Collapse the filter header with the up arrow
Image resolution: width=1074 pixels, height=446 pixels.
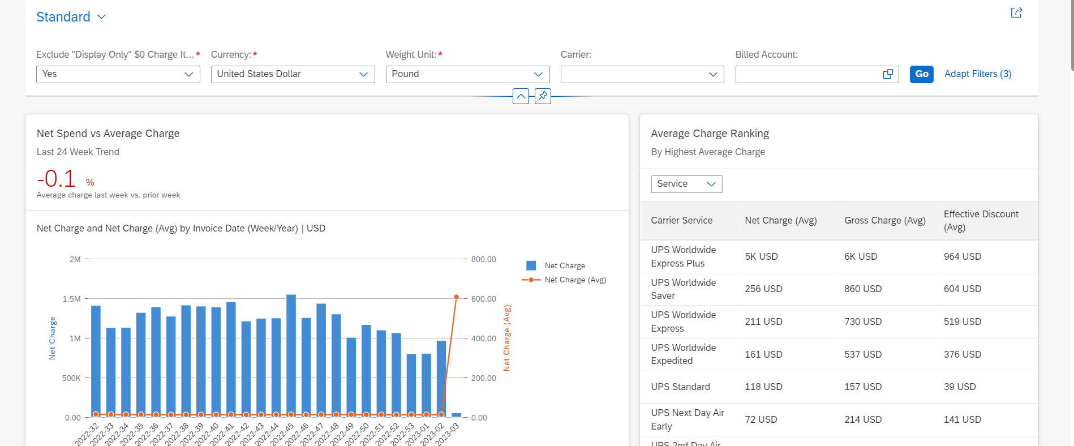point(521,96)
